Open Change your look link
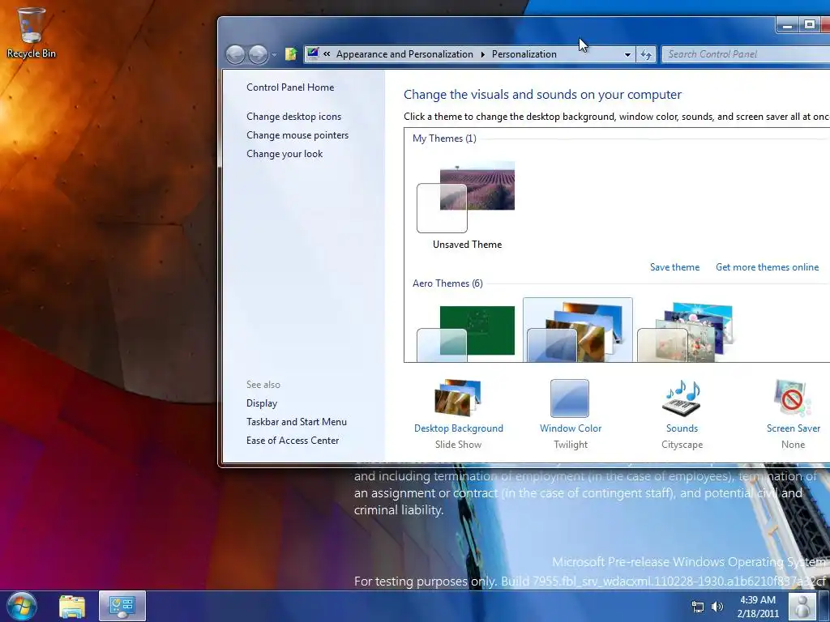 tap(285, 154)
